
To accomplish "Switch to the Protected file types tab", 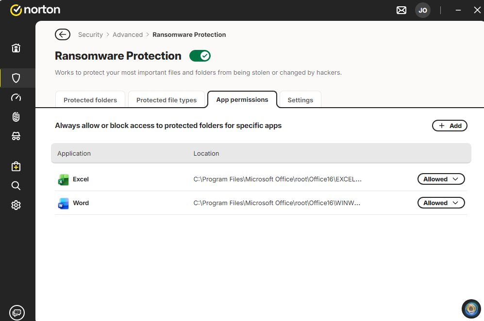I will pyautogui.click(x=167, y=99).
